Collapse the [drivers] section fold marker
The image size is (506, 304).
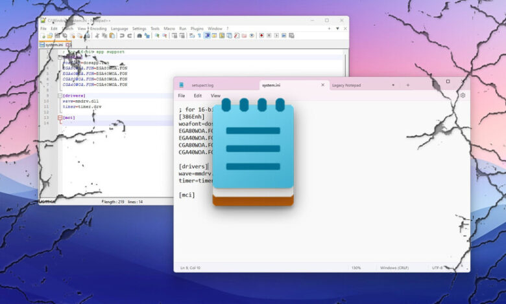(60, 95)
